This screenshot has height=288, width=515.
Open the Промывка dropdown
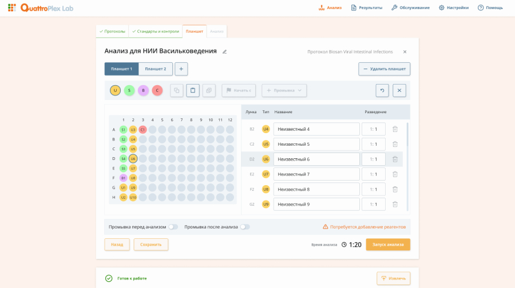284,90
